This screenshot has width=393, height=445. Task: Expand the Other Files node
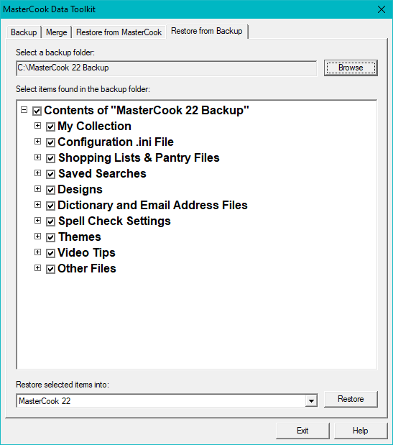(x=37, y=268)
